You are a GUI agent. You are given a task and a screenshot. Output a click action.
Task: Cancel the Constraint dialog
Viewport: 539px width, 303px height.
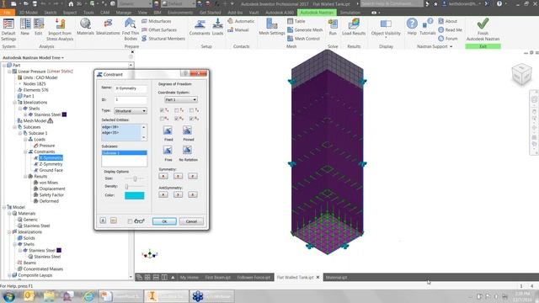click(191, 221)
